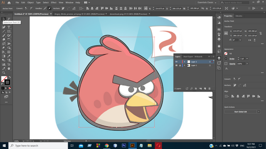Set color mode to Gradient
Image resolution: width=266 pixels, height=149 pixels.
click(x=6, y=88)
